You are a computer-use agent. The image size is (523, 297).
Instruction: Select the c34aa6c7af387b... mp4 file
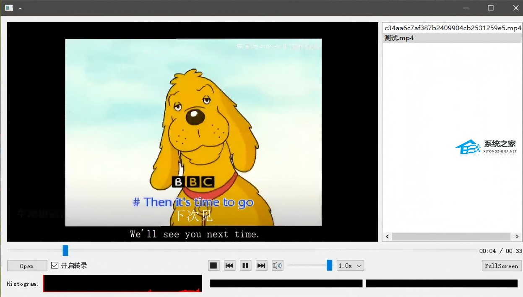tap(452, 28)
